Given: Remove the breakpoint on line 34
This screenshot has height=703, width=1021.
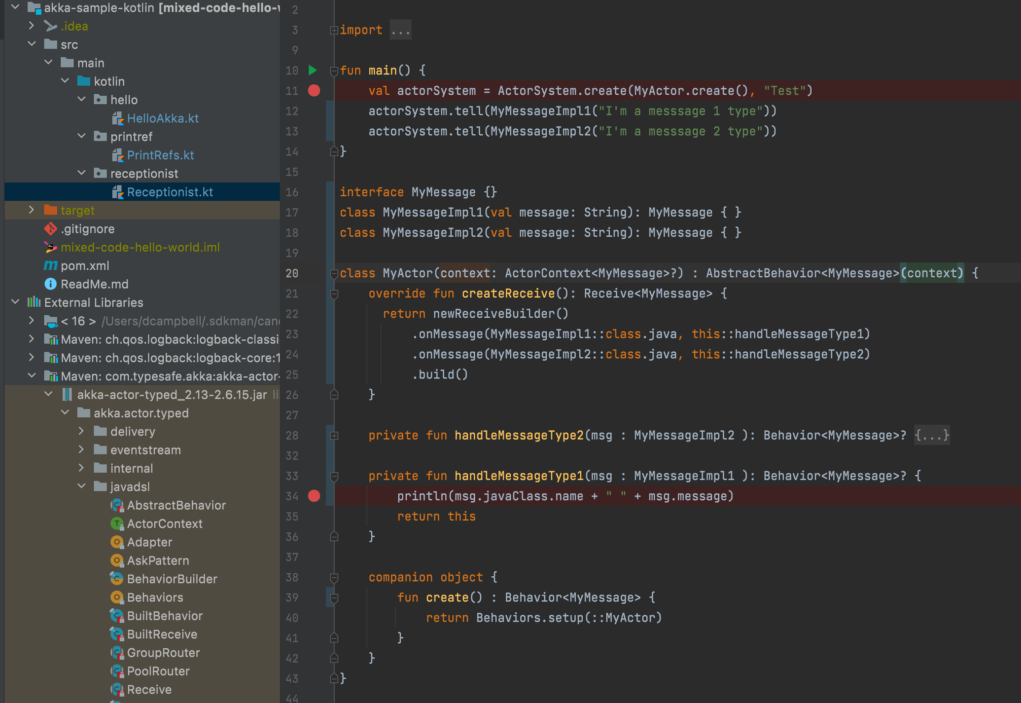Looking at the screenshot, I should (x=314, y=496).
